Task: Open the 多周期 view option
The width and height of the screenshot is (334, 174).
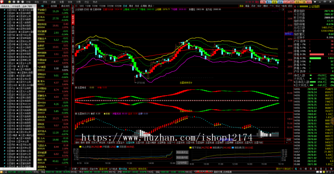Action: [x=144, y=6]
